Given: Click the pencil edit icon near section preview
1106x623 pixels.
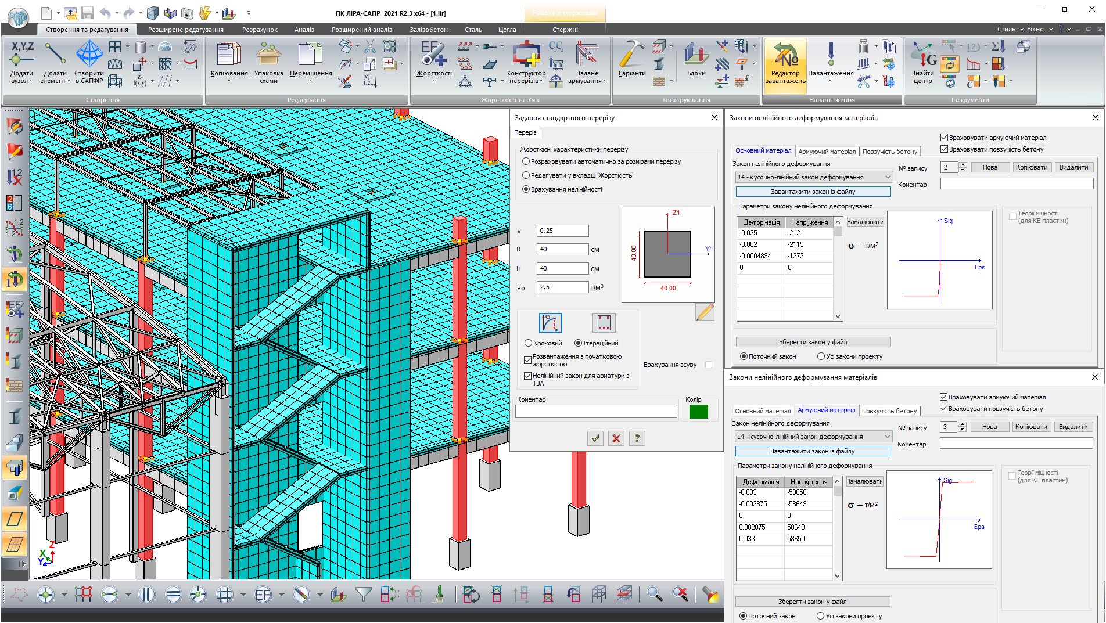Looking at the screenshot, I should pyautogui.click(x=705, y=312).
